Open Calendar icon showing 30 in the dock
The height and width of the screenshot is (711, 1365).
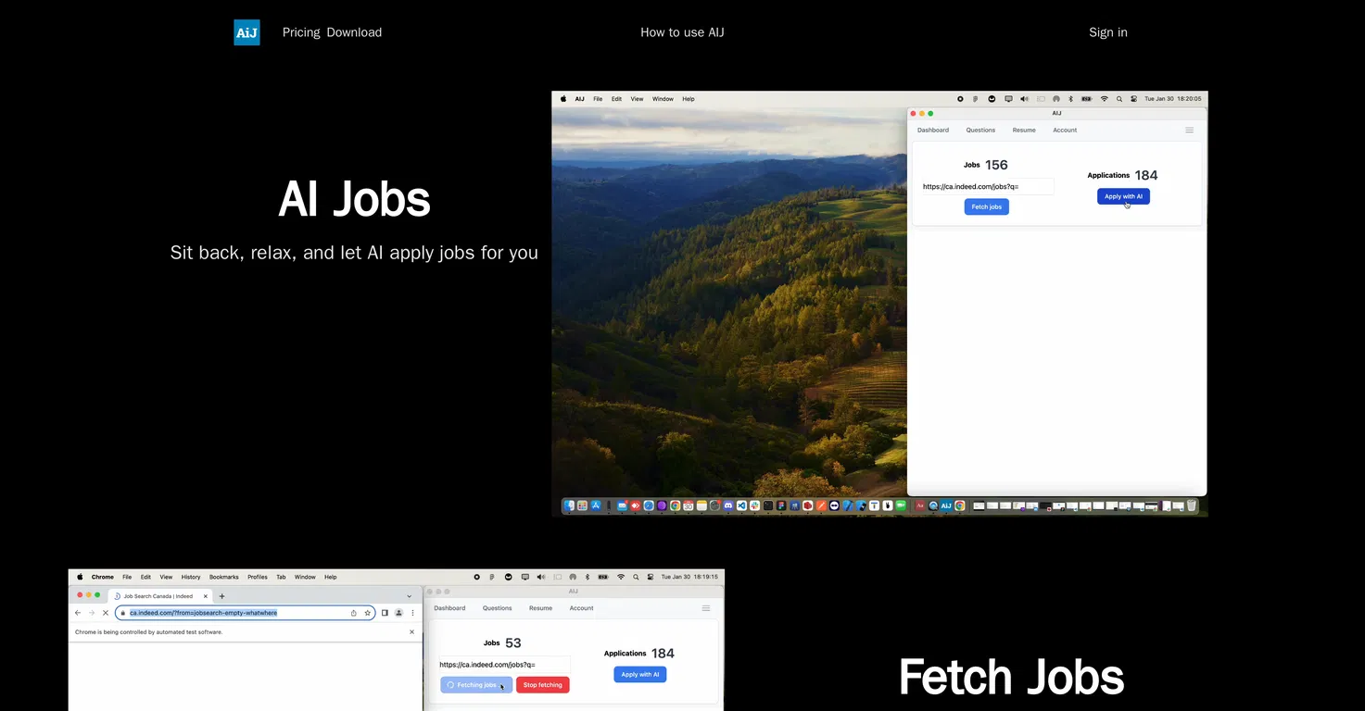pyautogui.click(x=688, y=505)
